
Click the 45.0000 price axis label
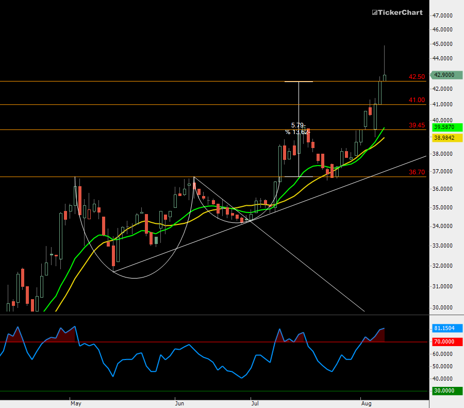(x=442, y=44)
